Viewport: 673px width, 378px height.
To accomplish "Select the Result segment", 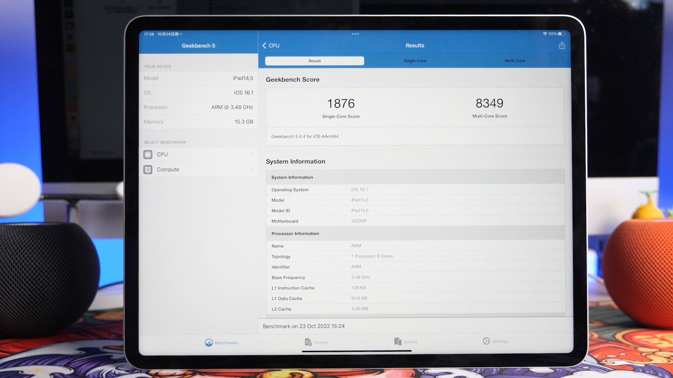I will (314, 61).
